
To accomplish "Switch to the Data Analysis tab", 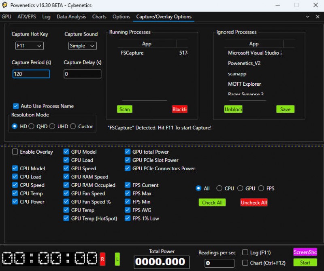I will (71, 17).
